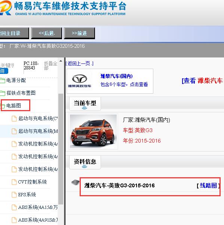The height and width of the screenshot is (225, 224).
Task: Go forward with the >>前进 button
Action: tap(79, 33)
